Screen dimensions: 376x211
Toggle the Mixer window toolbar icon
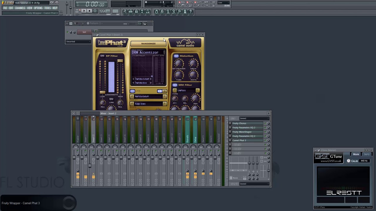point(148,12)
